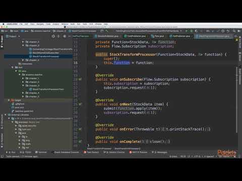Image resolution: width=242 pixels, height=181 pixels.
Task: Open the Apple menu
Action: click(3, 24)
